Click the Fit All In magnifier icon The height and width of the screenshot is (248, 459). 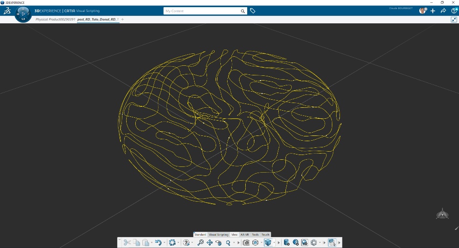click(200, 242)
